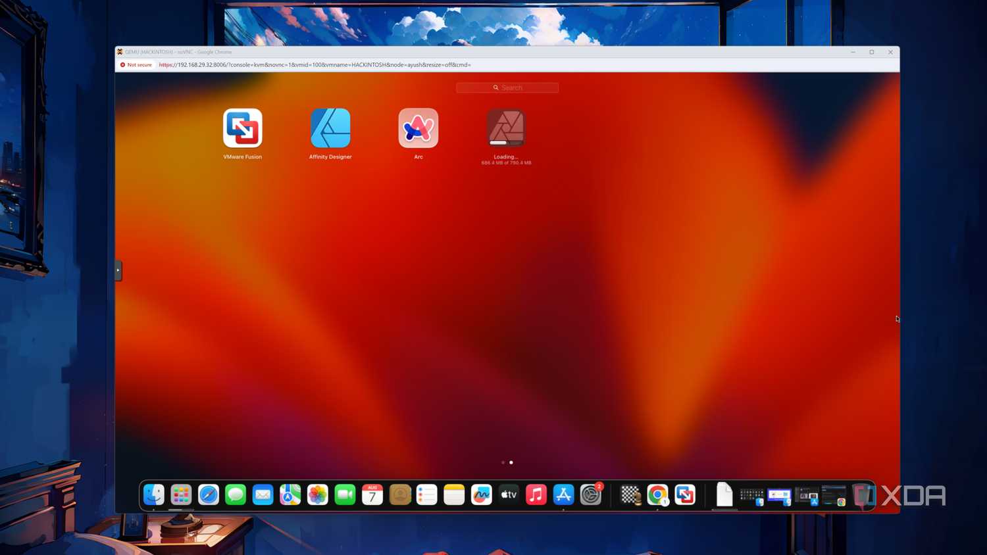Open Chess app from the Dock
The height and width of the screenshot is (555, 987).
630,495
